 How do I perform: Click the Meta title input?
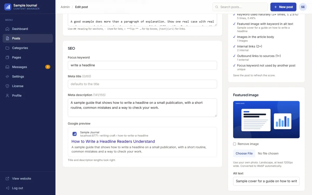(x=142, y=84)
